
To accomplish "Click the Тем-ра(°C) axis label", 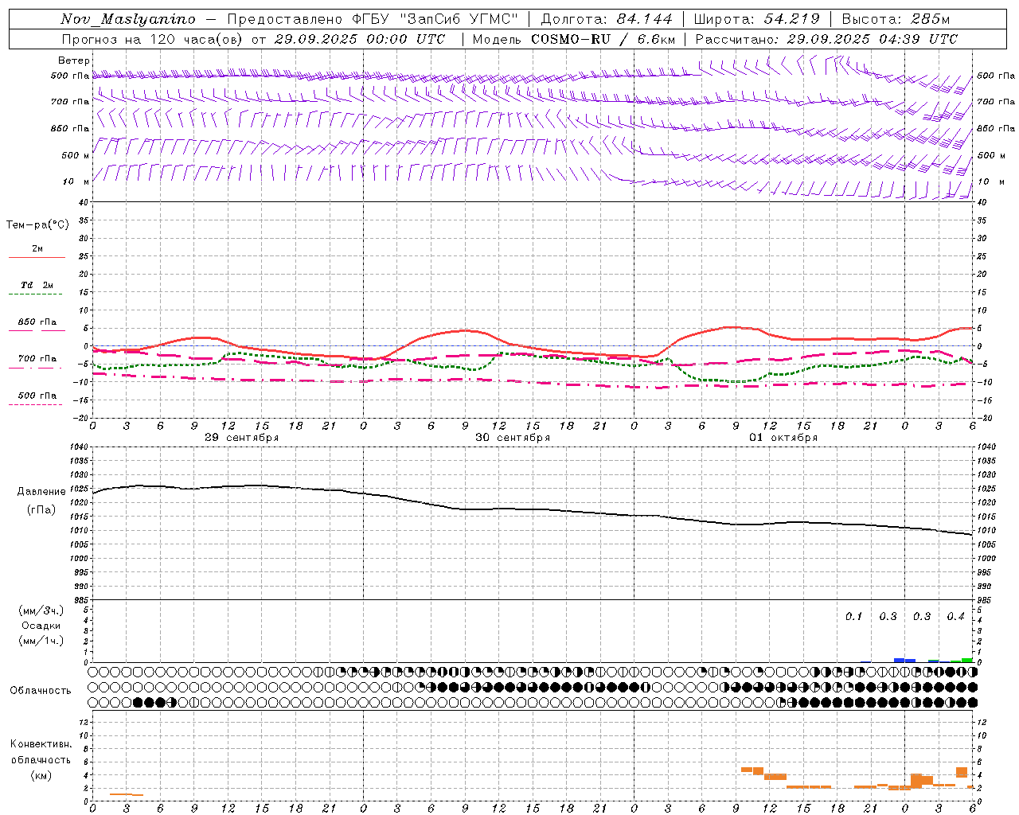I will click(37, 225).
